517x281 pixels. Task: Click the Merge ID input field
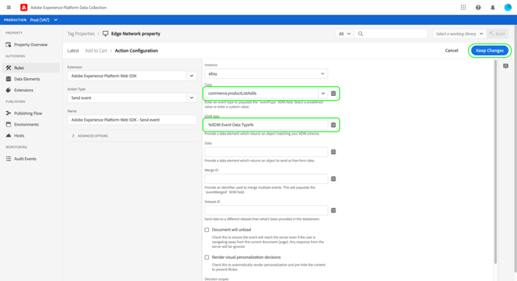266,179
